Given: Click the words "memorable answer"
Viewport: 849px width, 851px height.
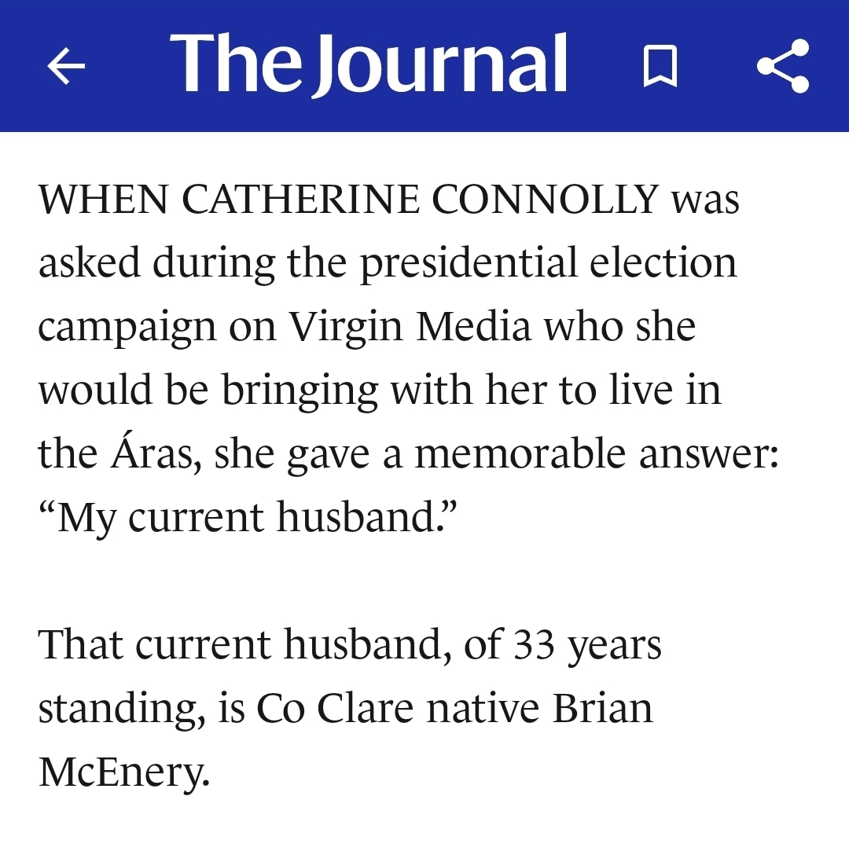Looking at the screenshot, I should (x=596, y=453).
